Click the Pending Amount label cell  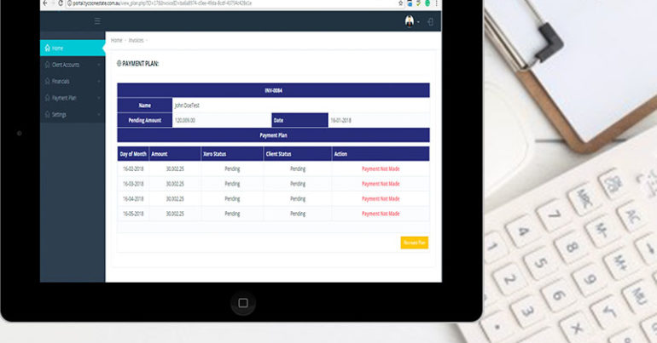144,120
